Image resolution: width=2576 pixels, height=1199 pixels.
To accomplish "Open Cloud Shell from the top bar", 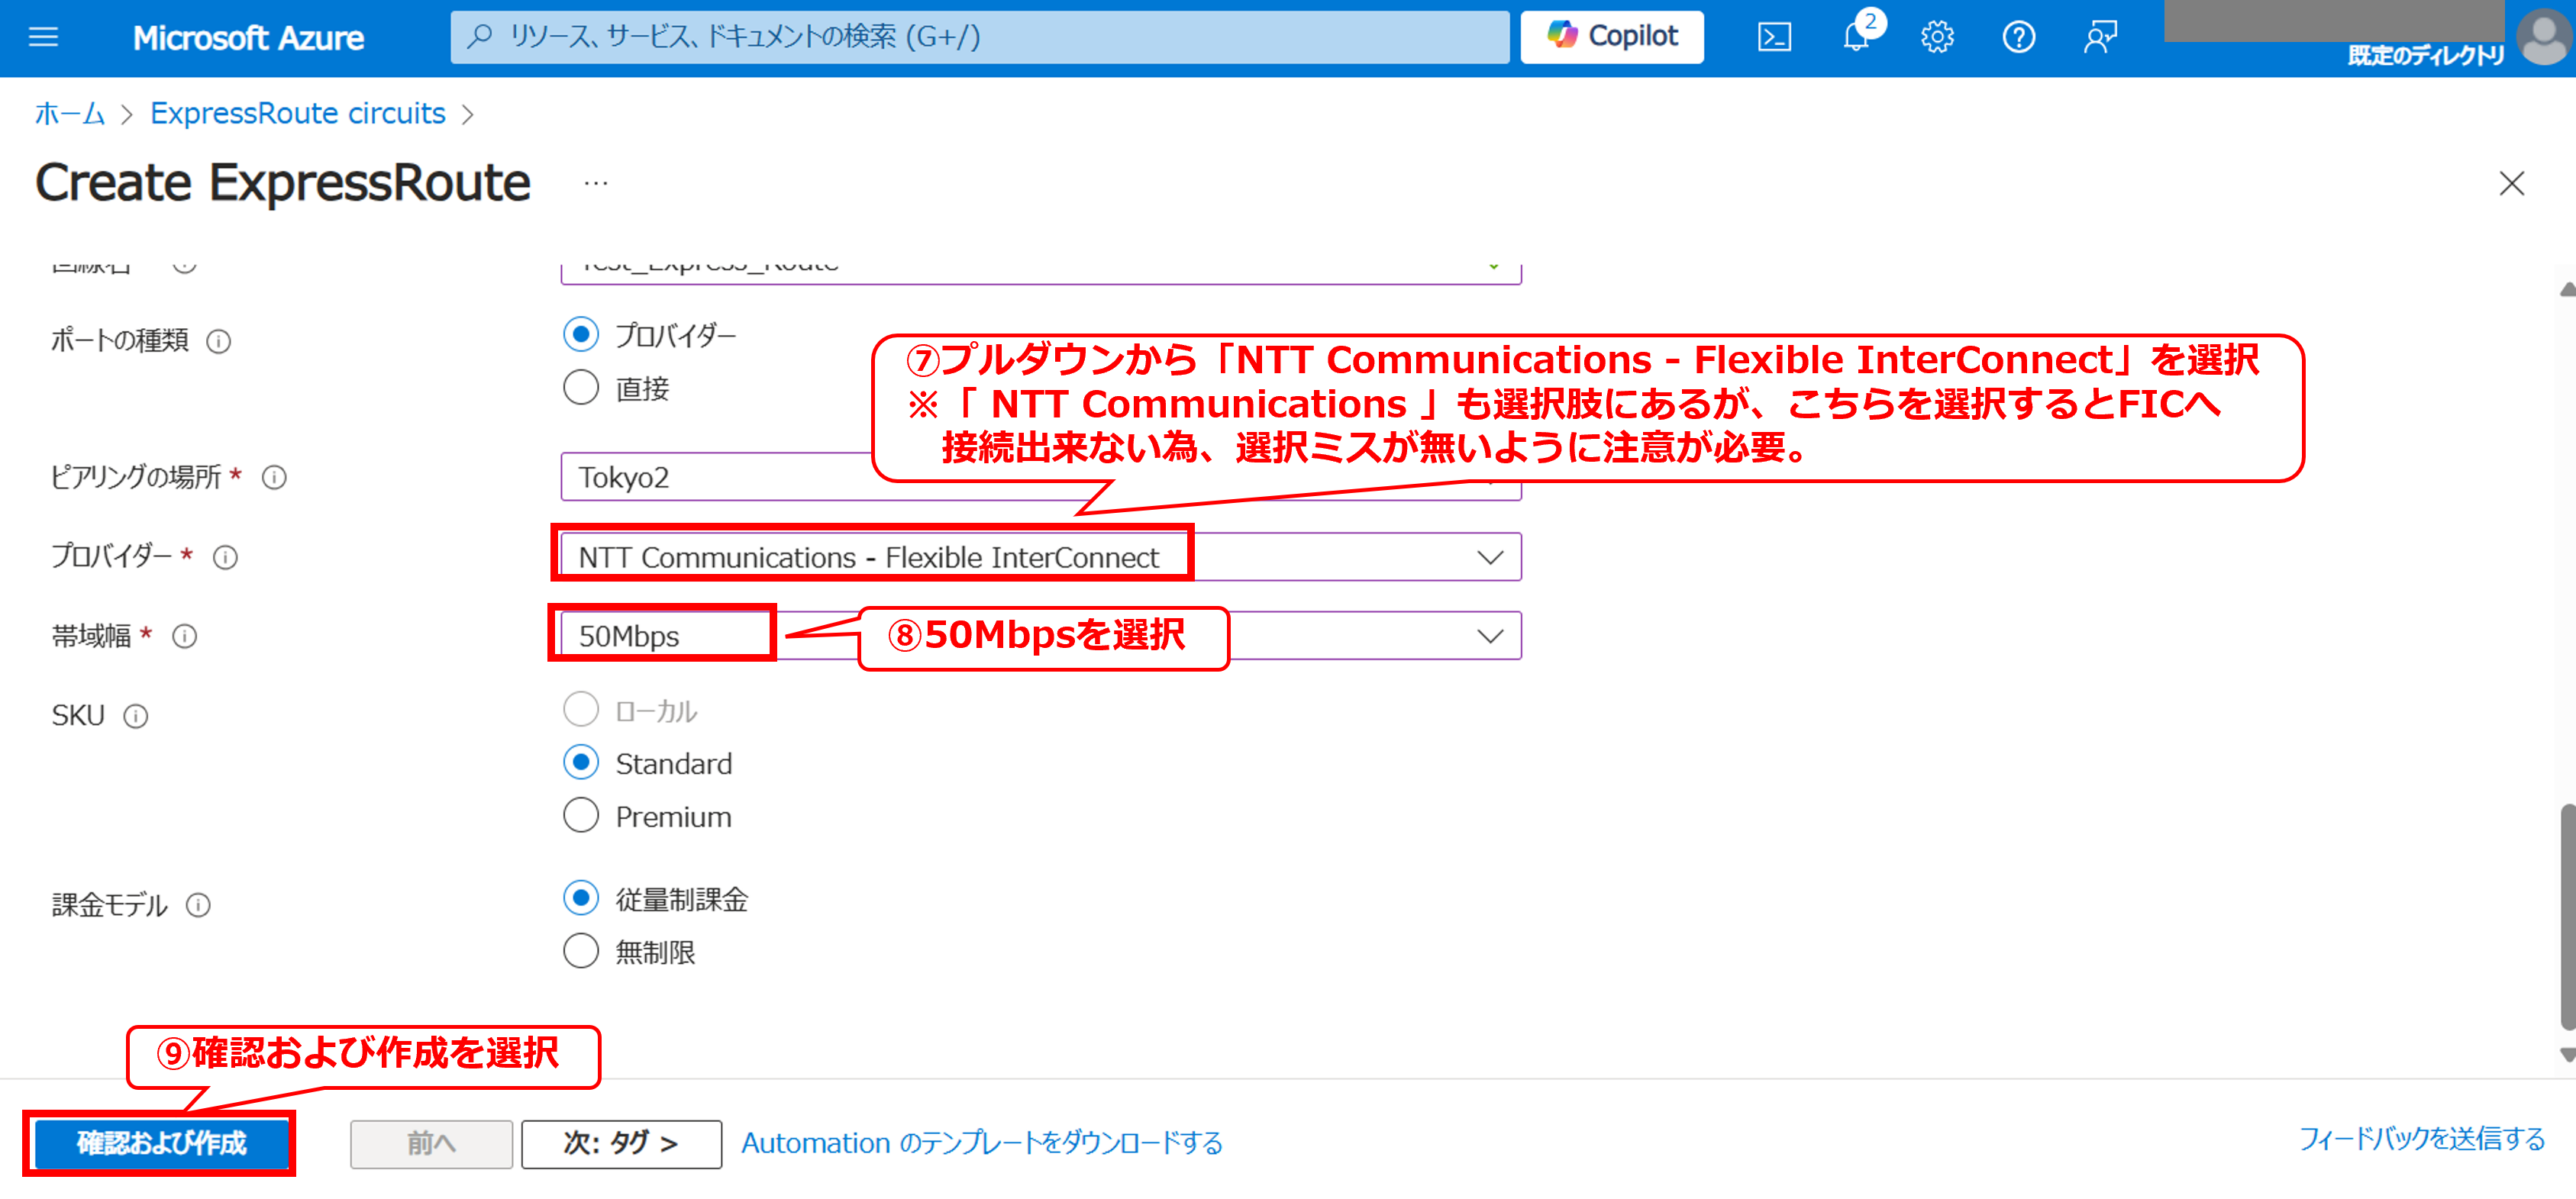I will pos(1774,37).
